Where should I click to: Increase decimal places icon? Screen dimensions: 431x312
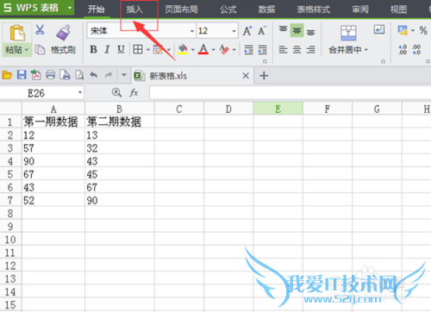[x=403, y=49]
